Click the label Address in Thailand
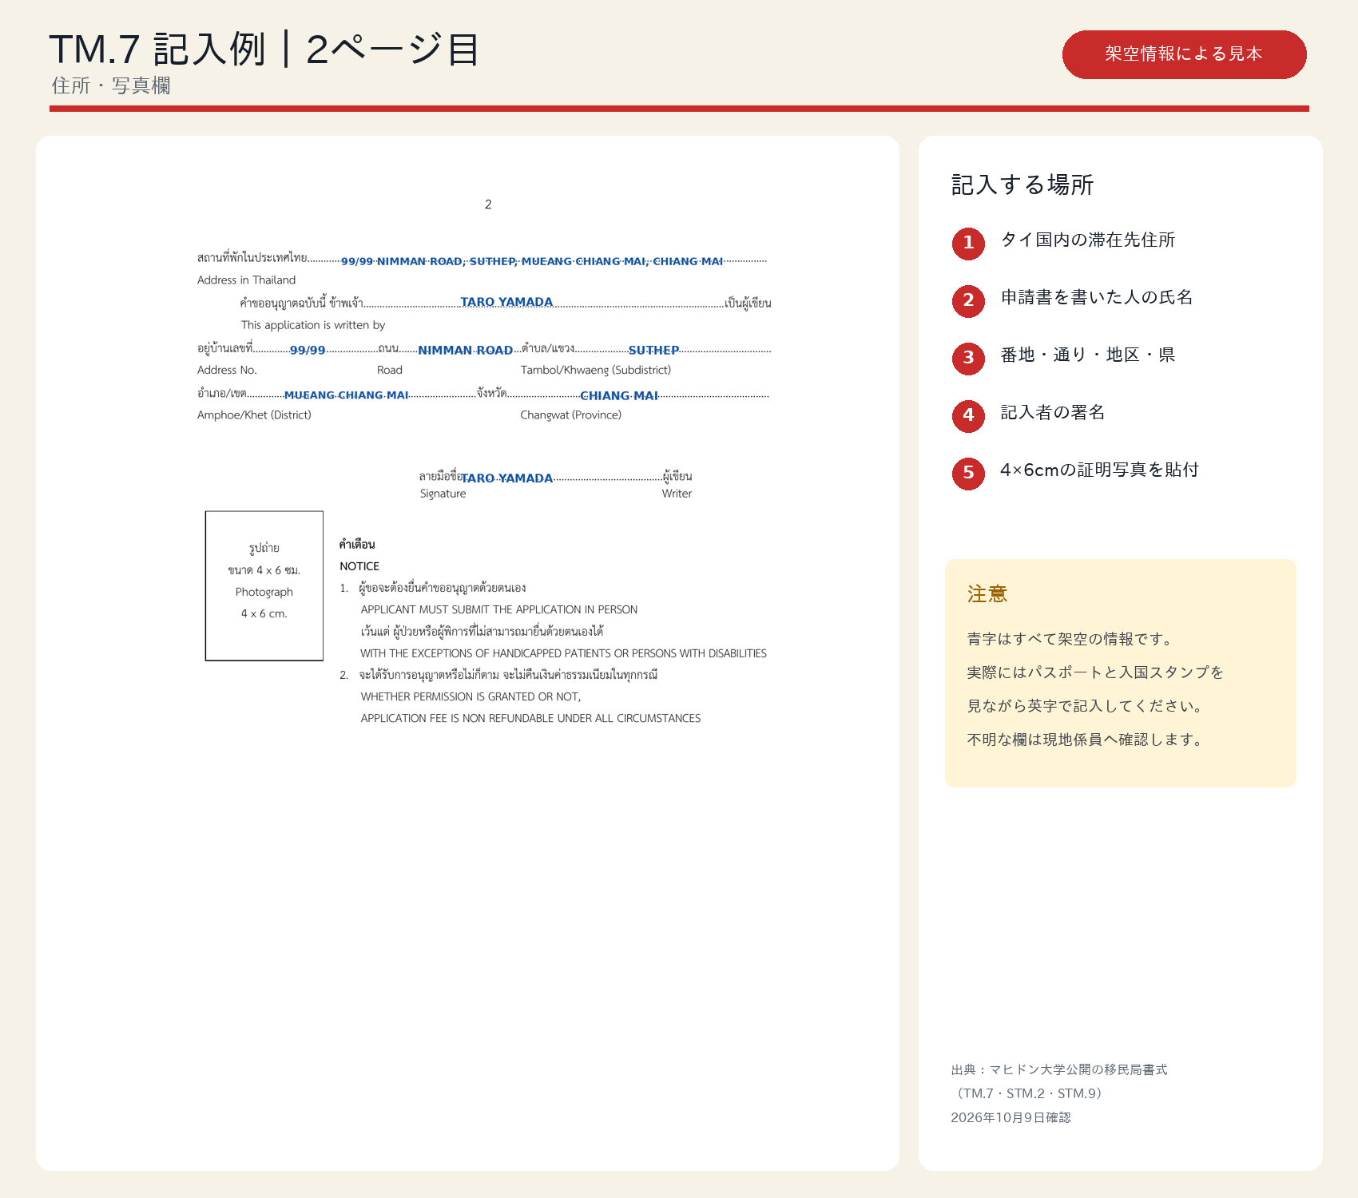 click(246, 280)
